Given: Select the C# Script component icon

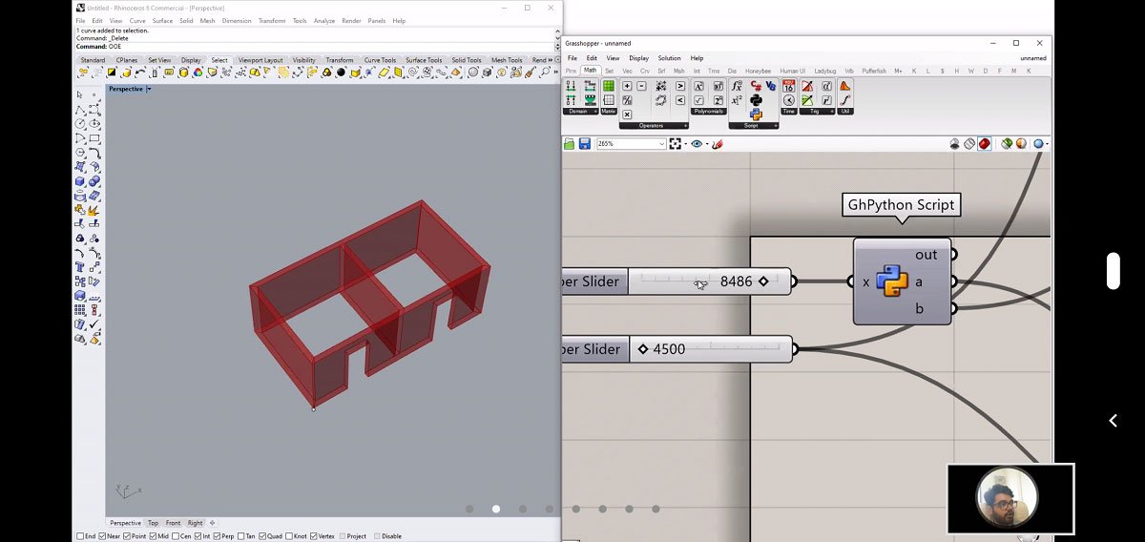Looking at the screenshot, I should [757, 86].
